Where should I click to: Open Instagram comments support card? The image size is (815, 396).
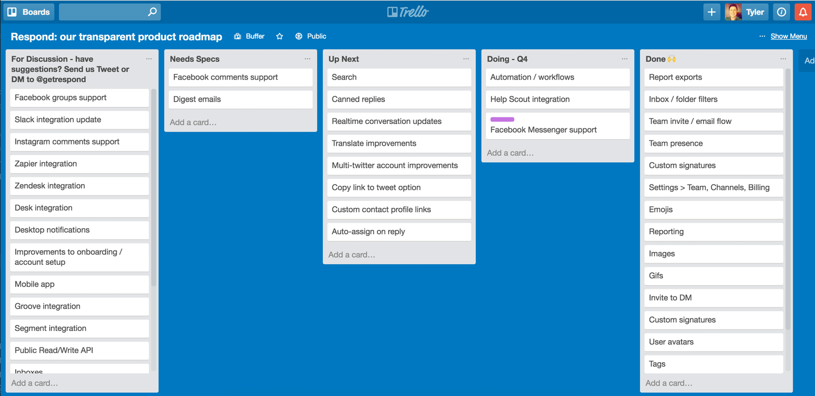tap(79, 142)
